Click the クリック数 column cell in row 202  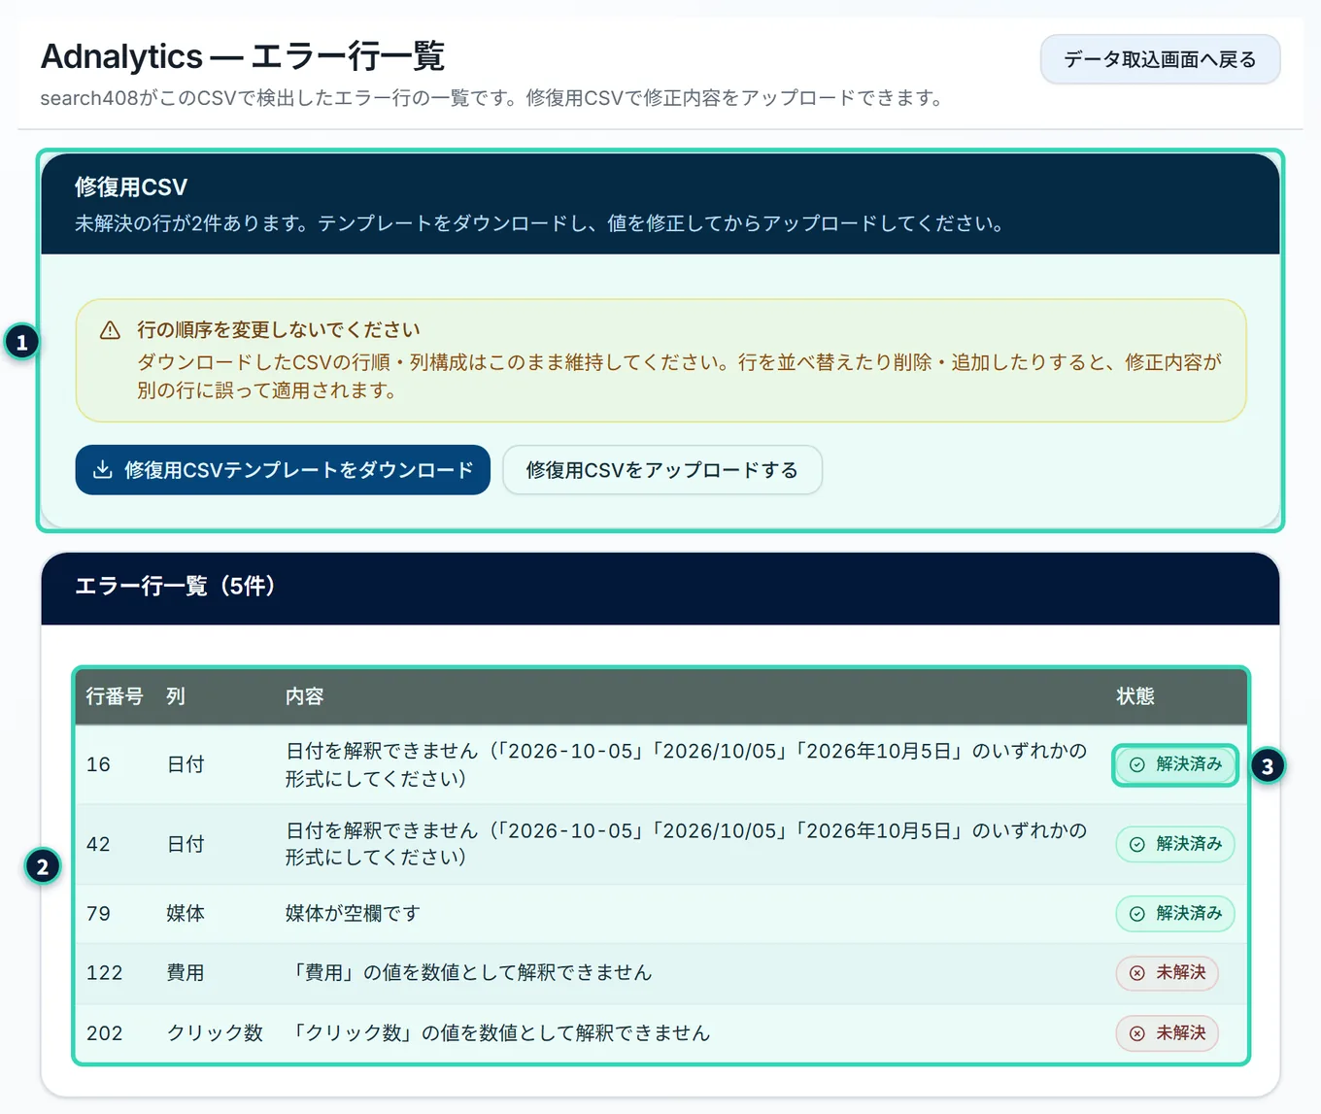(x=215, y=1033)
